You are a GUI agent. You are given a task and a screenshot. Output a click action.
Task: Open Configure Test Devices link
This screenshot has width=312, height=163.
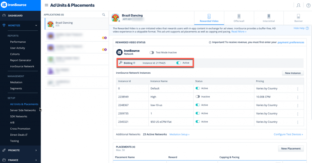pyautogui.click(x=288, y=134)
